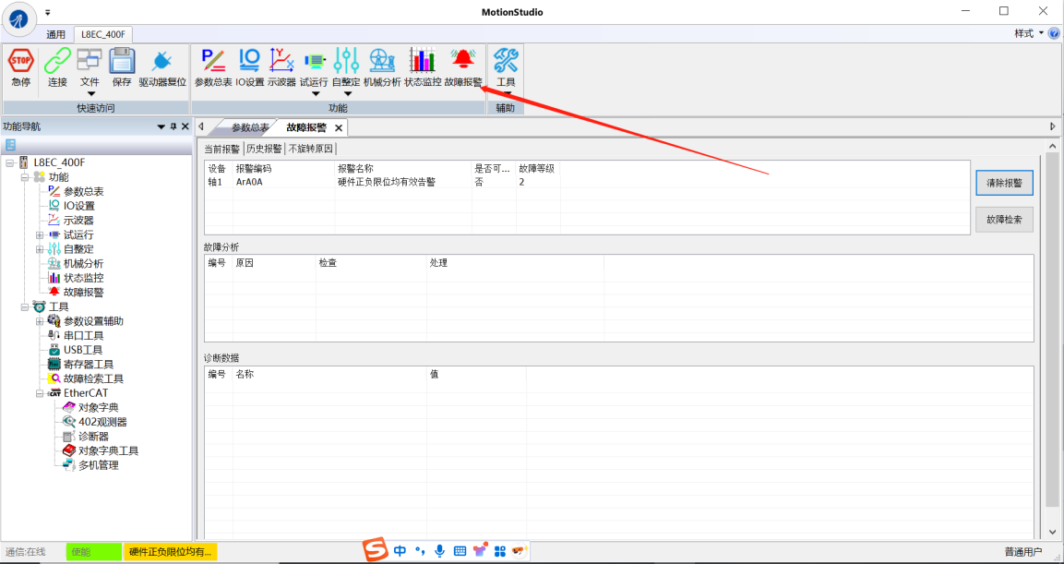The height and width of the screenshot is (564, 1064).
Task: Click the navigation panel list view icon
Action: [x=10, y=145]
